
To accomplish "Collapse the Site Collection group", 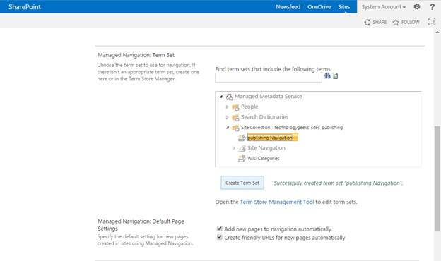I will pyautogui.click(x=228, y=128).
